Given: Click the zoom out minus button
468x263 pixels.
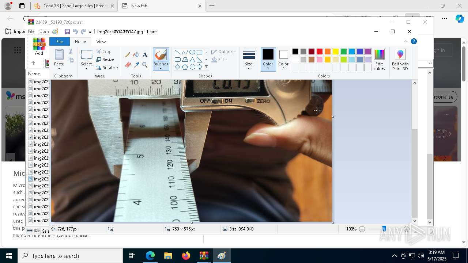Looking at the screenshot, I should tap(362, 229).
